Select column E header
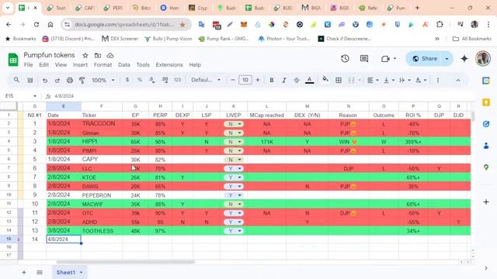497x279 pixels. [x=64, y=106]
